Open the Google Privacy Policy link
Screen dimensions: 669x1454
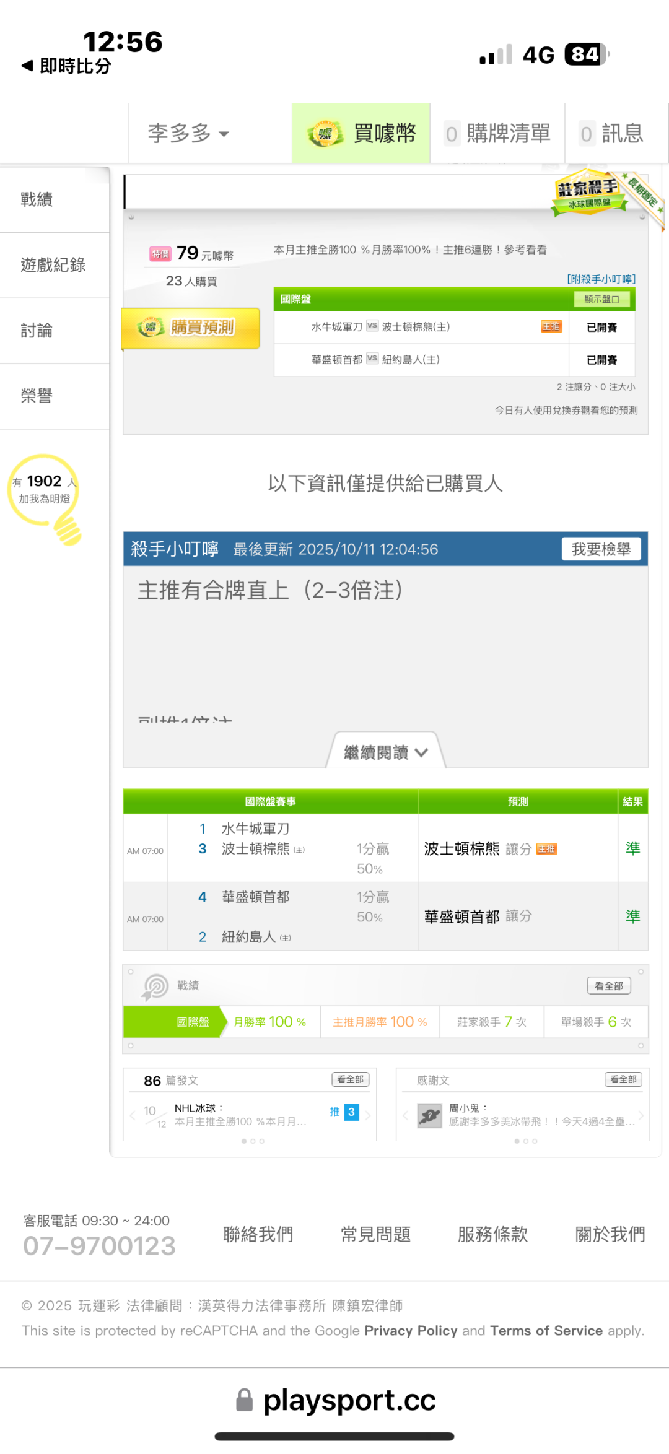point(411,1331)
